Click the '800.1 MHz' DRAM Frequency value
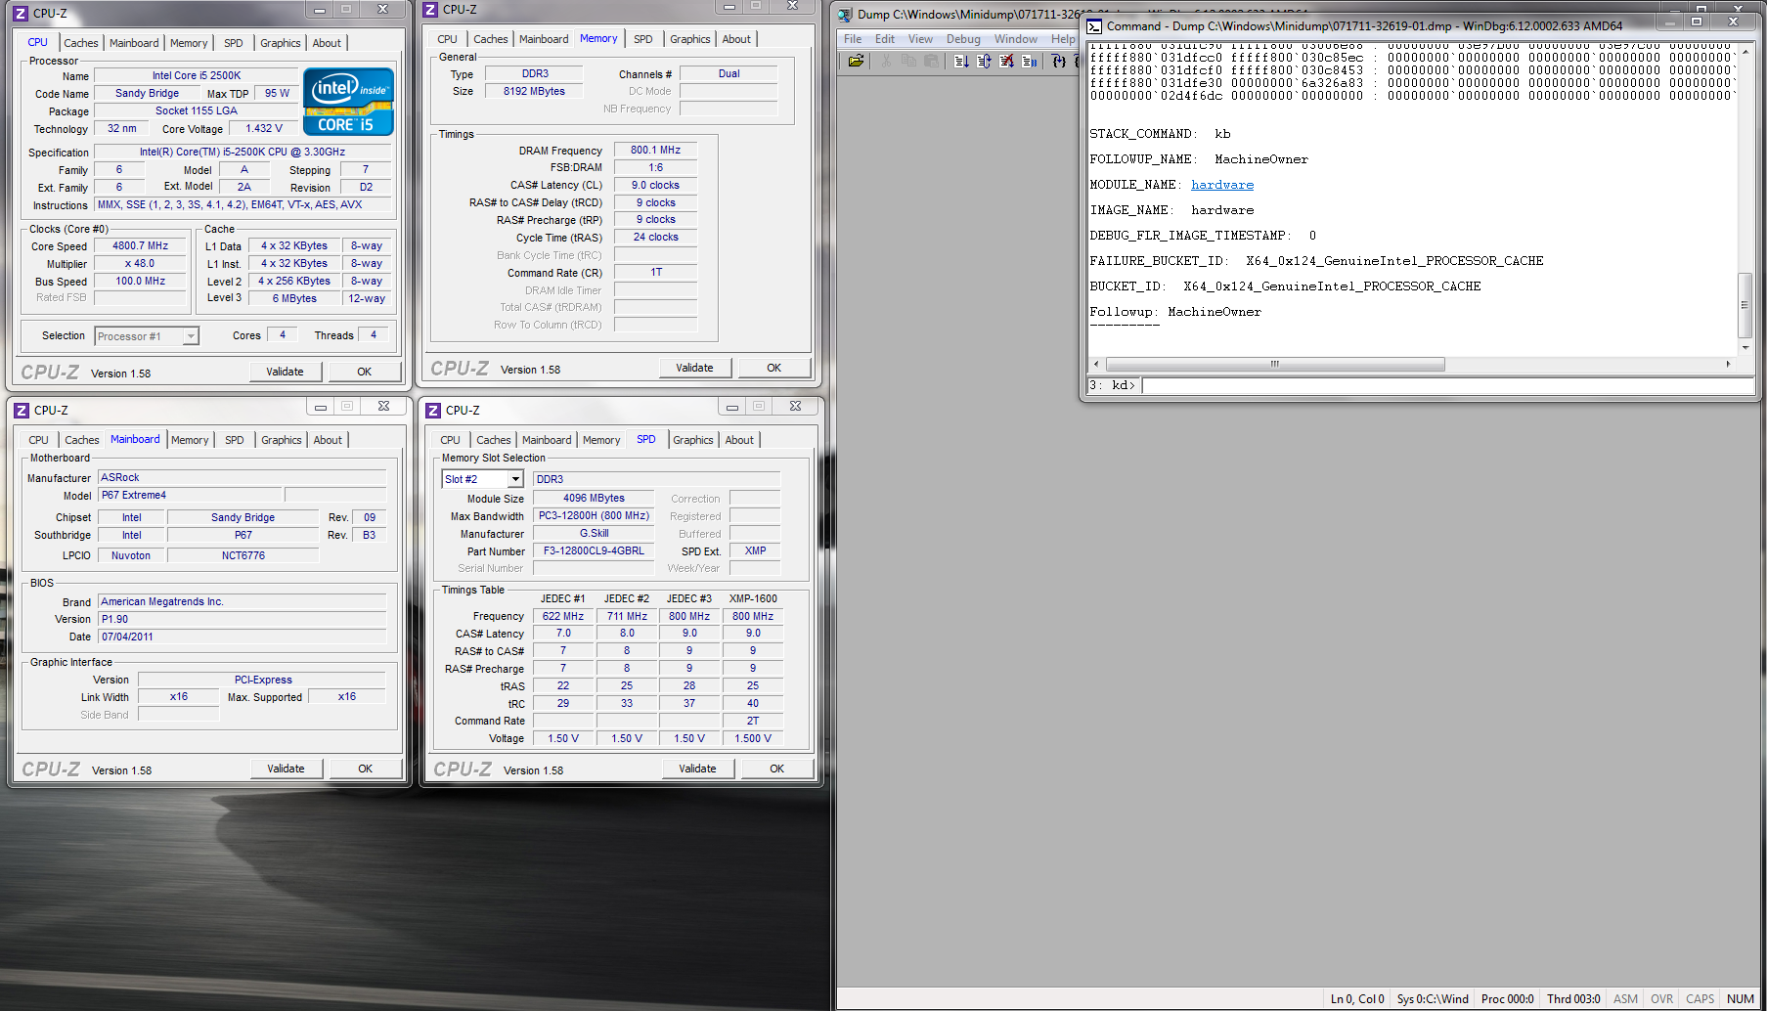The width and height of the screenshot is (1767, 1011). tap(655, 150)
